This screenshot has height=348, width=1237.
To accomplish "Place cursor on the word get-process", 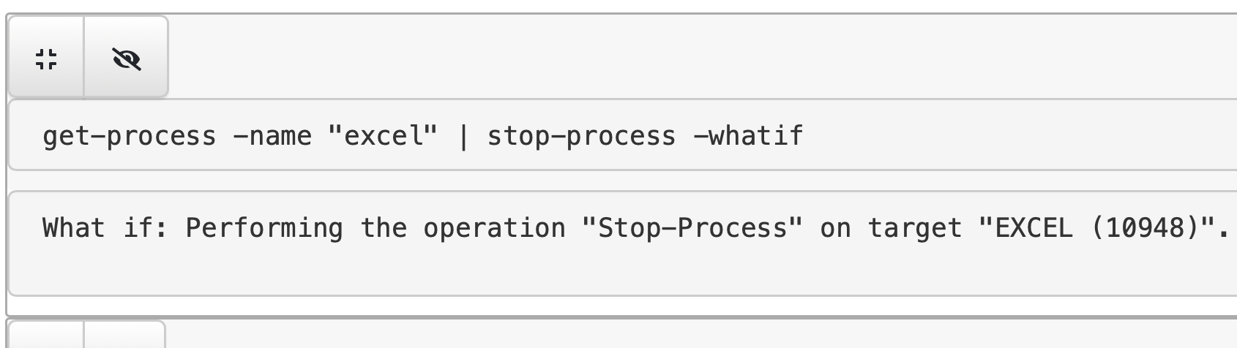I will 129,137.
